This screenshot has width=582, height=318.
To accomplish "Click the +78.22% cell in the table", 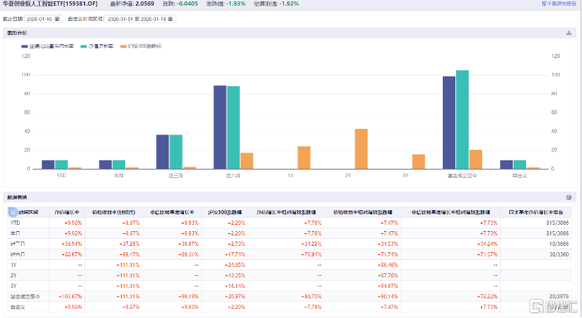I will [488, 296].
